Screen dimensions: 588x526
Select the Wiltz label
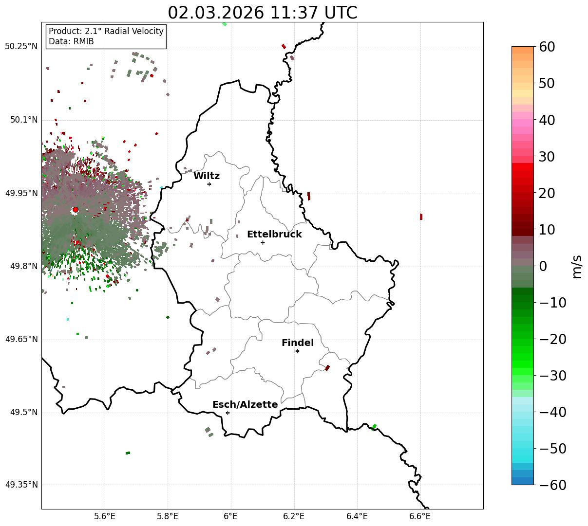pos(207,176)
